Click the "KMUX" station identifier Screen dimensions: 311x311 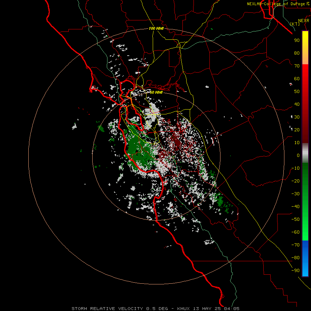tap(183, 309)
